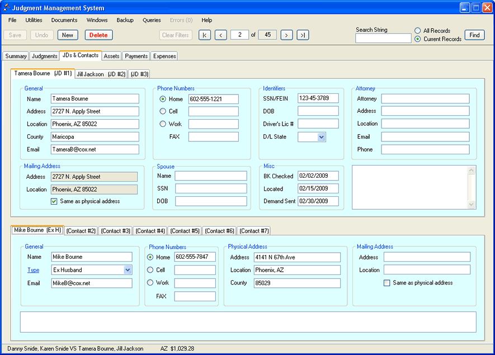Jump to the last record arrow
Screen dimensions: 495x355
click(x=303, y=35)
